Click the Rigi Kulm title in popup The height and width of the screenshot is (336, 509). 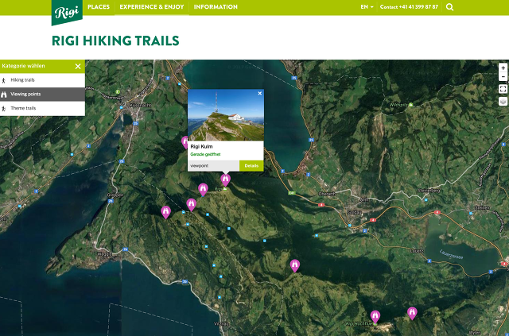point(201,147)
